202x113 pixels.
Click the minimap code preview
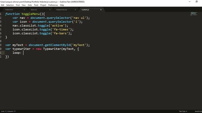click(x=194, y=14)
